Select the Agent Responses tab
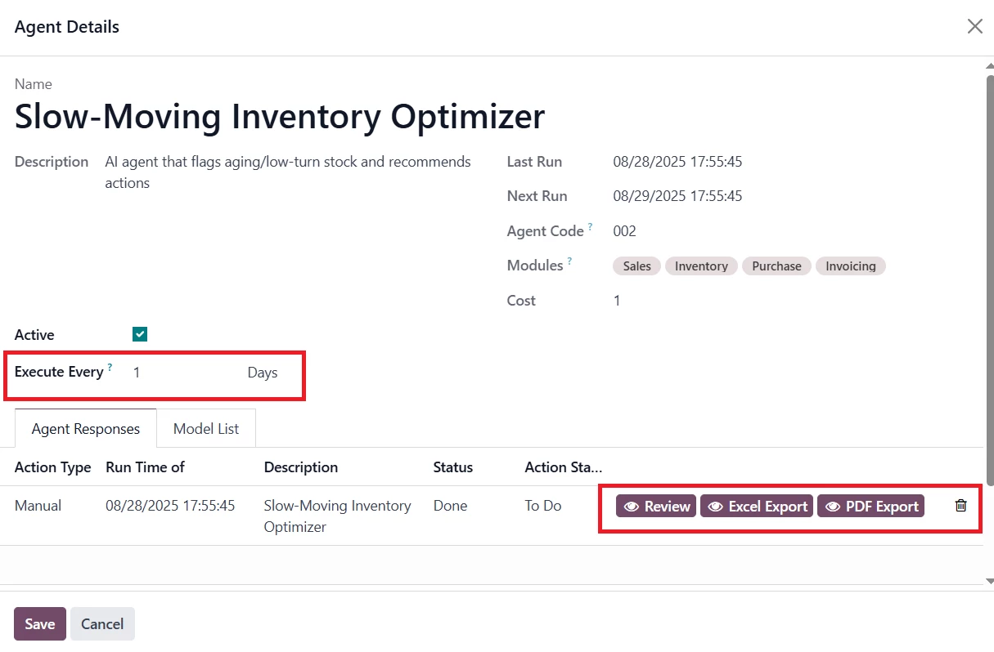The image size is (994, 652). [x=86, y=428]
